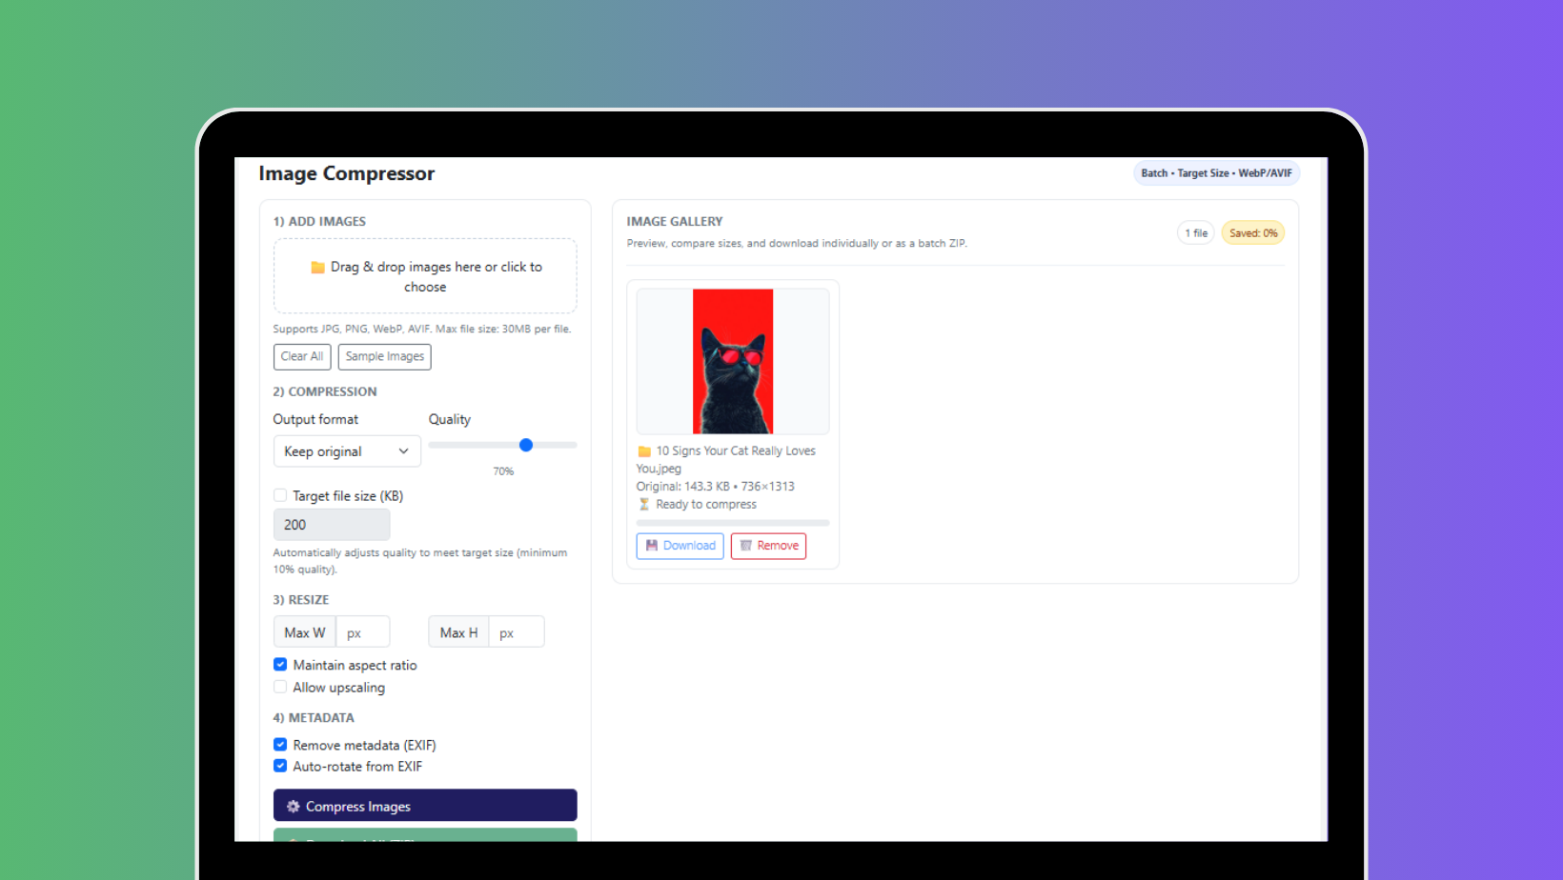Load Sample Images
Screen dimensions: 1563x880
pos(384,356)
